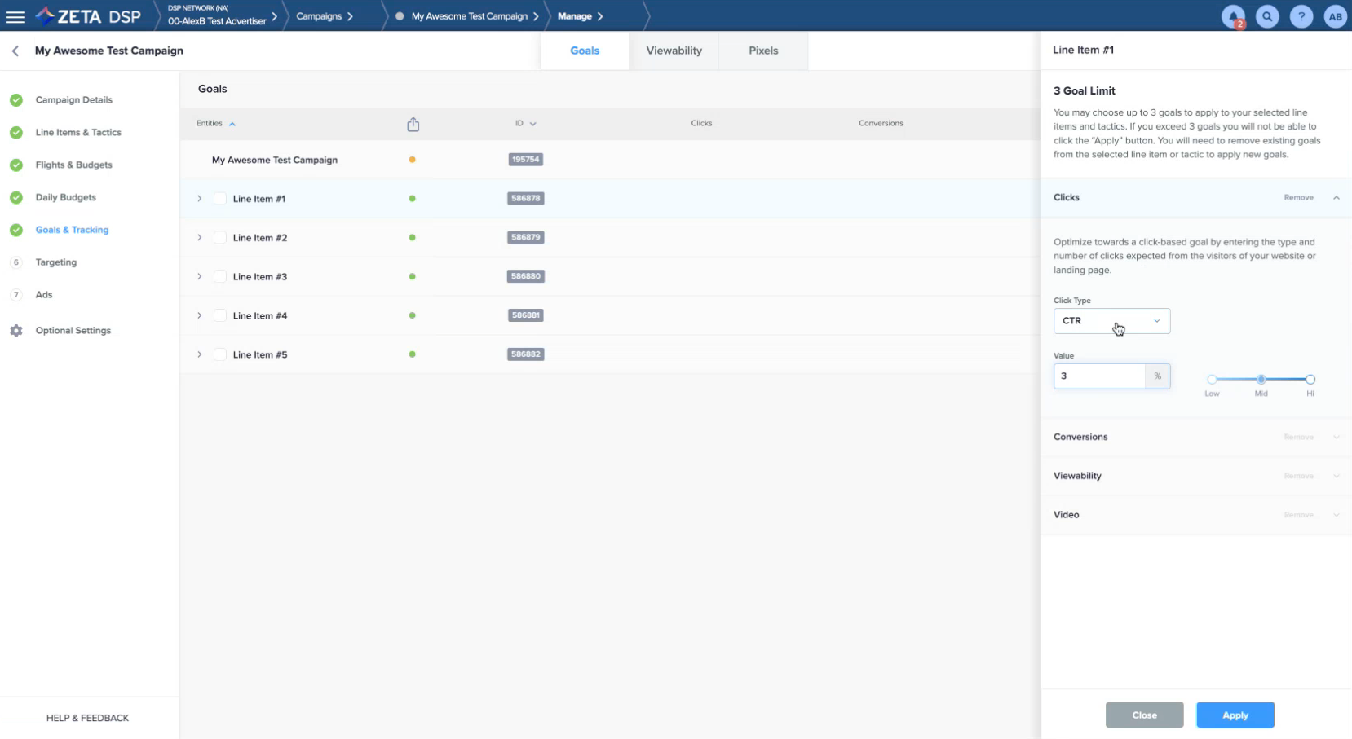Collapse the Clicks goal section

point(1336,198)
